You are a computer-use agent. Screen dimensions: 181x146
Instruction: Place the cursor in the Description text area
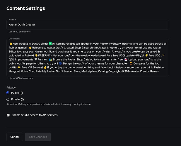(x=88, y=58)
